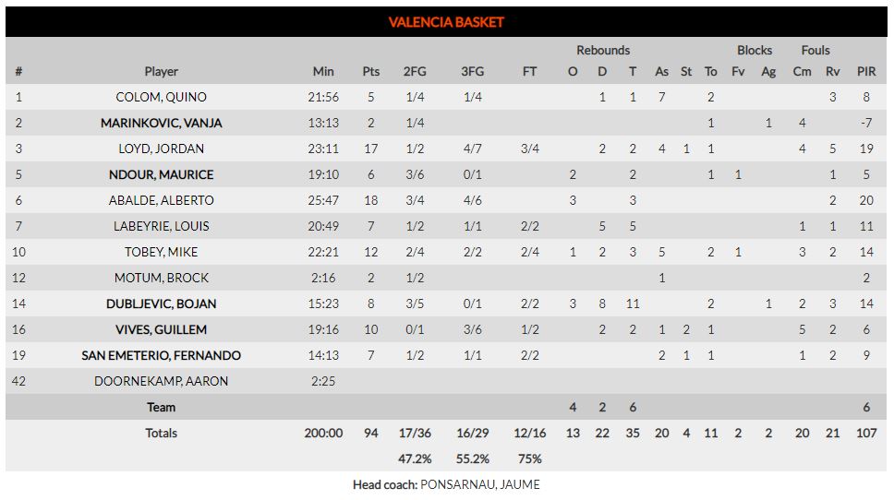894x500 pixels.
Task: Click head coach PONSARNAU, JAUME name
Action: [x=480, y=484]
